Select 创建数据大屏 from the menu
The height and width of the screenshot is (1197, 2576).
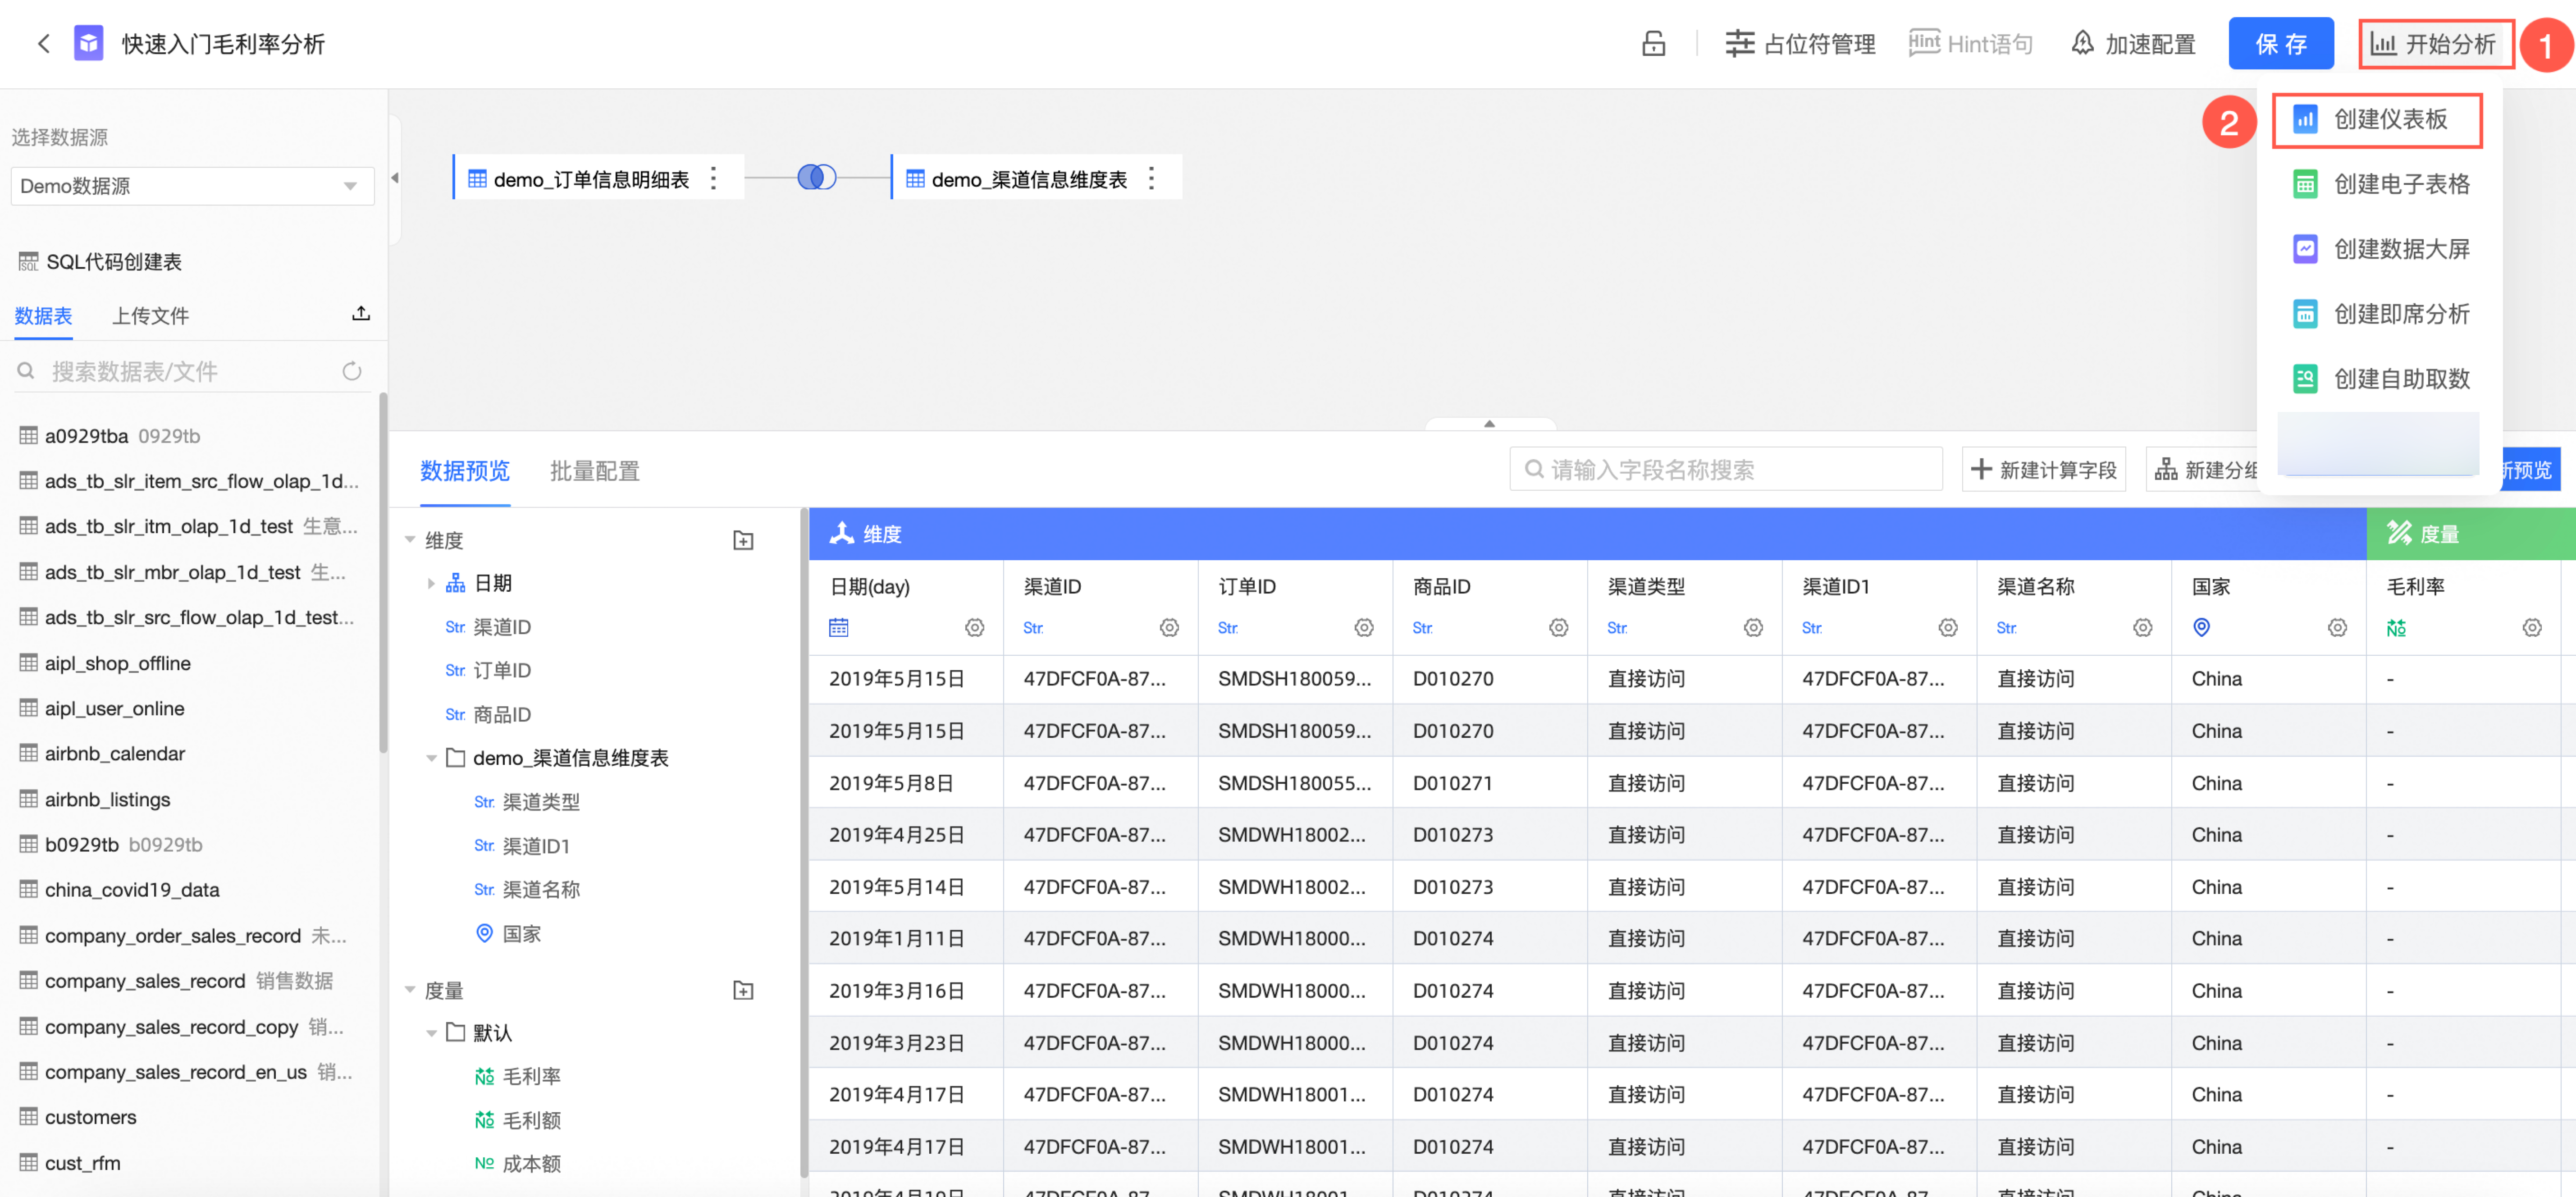2380,249
